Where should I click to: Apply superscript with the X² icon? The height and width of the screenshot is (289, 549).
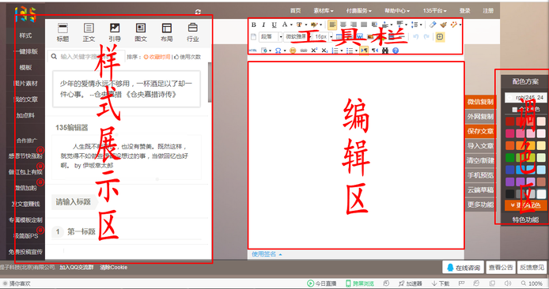coord(314,51)
